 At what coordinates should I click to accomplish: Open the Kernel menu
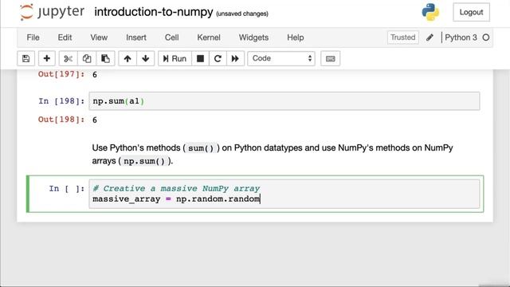click(x=209, y=37)
